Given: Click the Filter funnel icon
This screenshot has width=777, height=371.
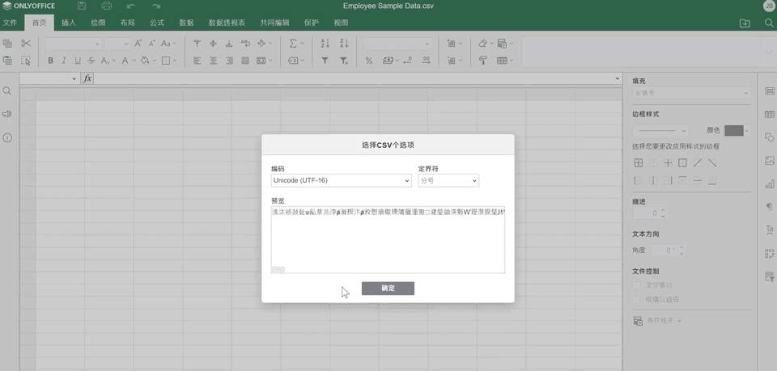Looking at the screenshot, I should [x=325, y=61].
